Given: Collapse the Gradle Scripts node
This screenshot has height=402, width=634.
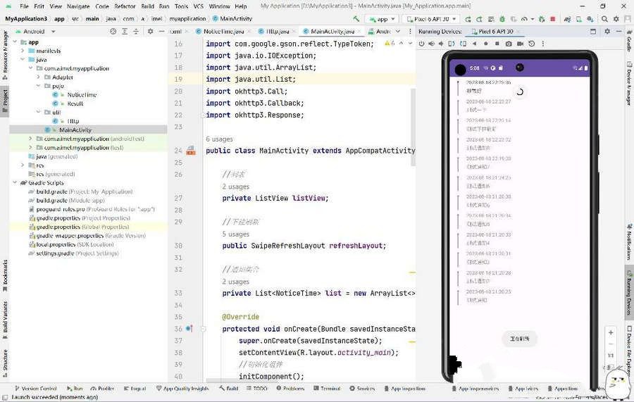Looking at the screenshot, I should click(15, 182).
